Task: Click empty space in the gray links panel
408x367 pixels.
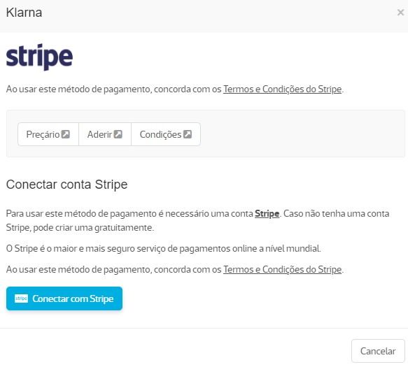Action: pyautogui.click(x=302, y=134)
